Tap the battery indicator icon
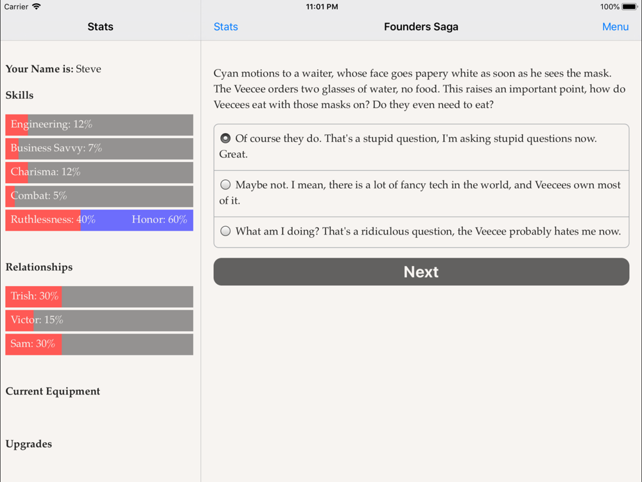Screen dimensions: 642x482 pos(629,6)
